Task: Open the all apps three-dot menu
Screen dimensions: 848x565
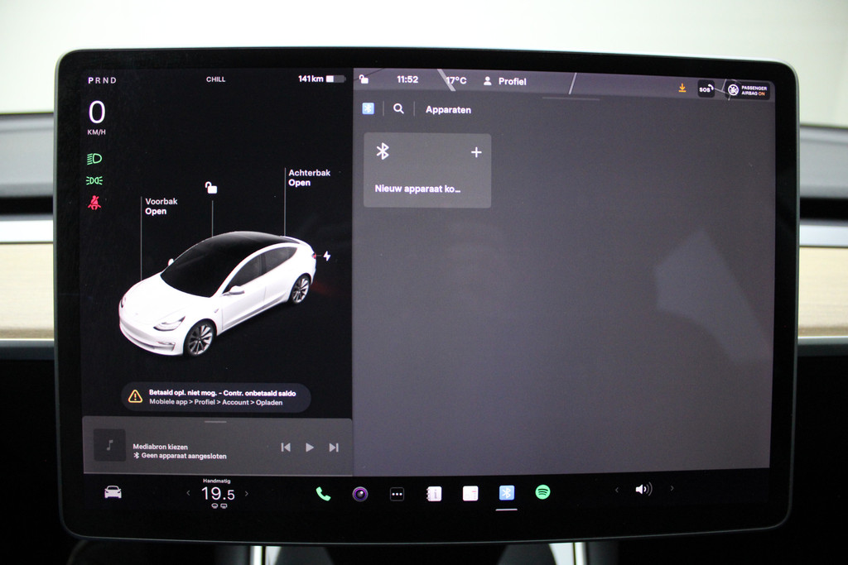Action: [397, 494]
